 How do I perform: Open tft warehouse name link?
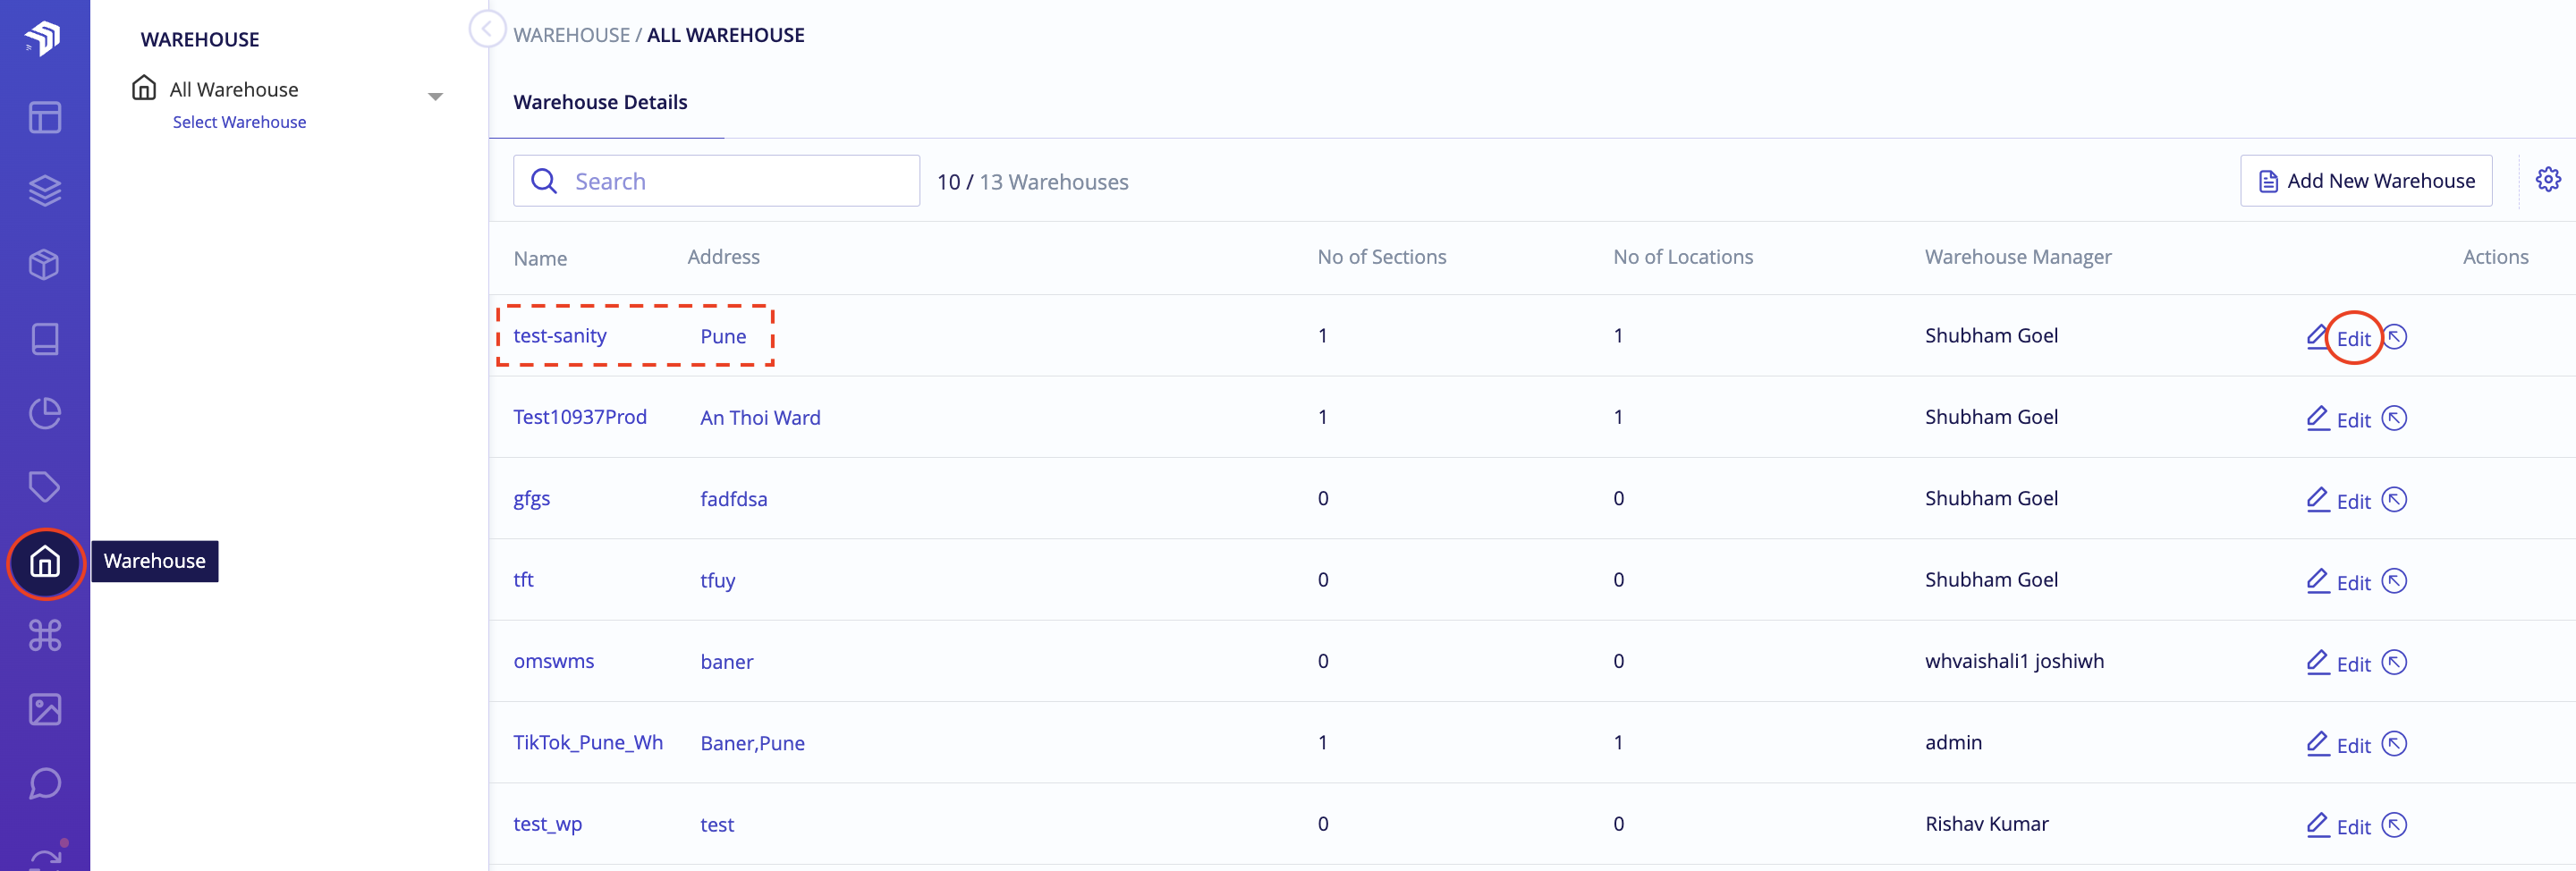pyautogui.click(x=523, y=580)
